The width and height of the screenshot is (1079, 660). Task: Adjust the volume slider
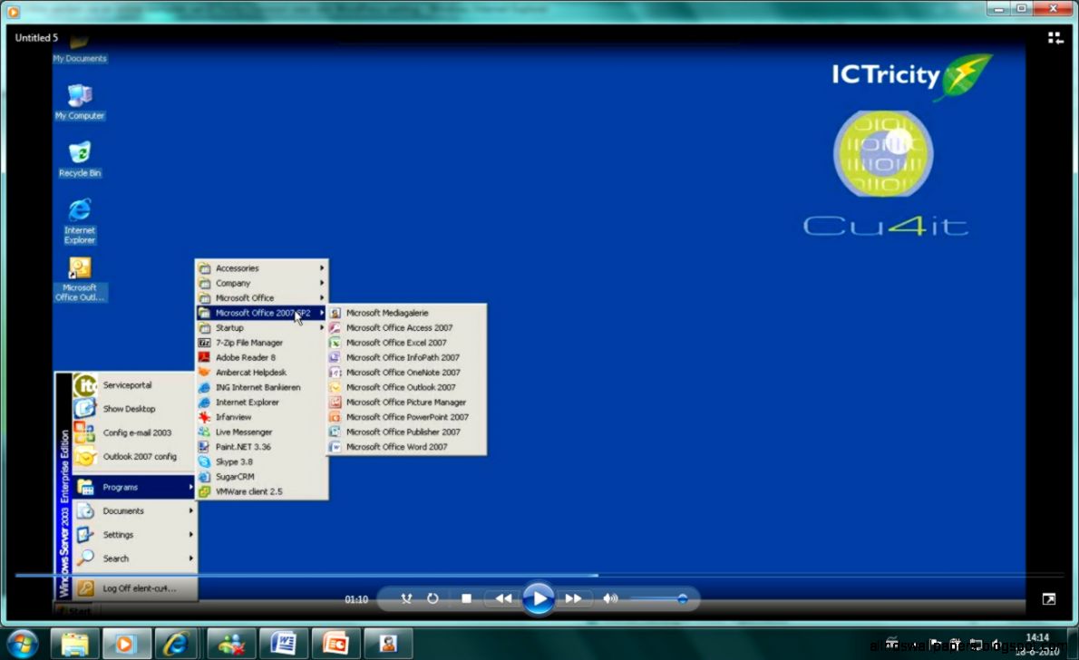[x=682, y=598]
